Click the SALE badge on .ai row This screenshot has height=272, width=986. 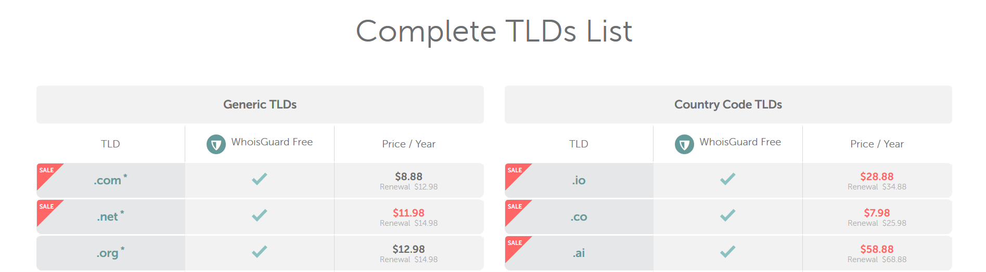(x=515, y=244)
